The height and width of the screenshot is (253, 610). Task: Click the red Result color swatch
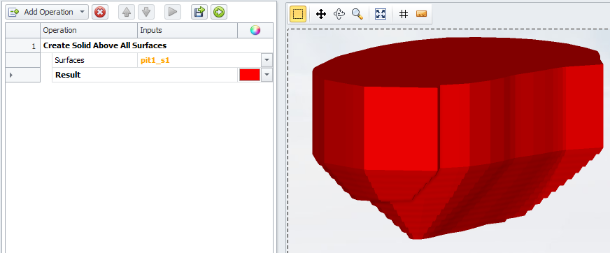coord(250,75)
